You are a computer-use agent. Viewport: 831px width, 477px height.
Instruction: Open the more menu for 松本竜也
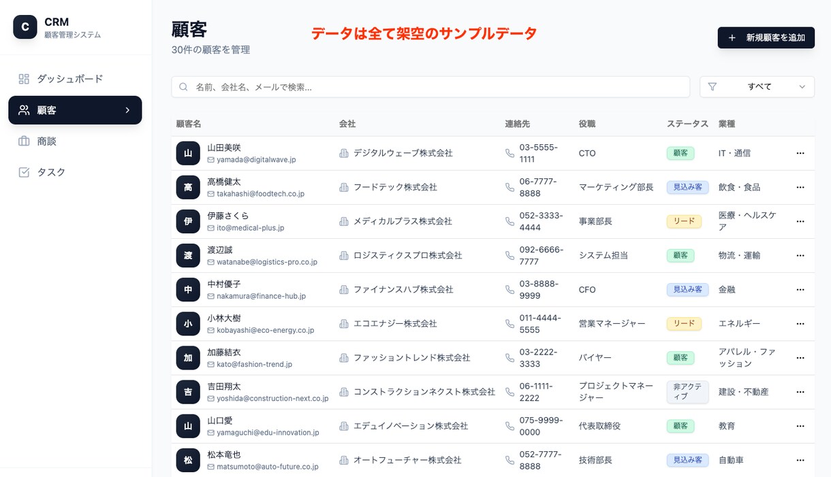coord(800,460)
